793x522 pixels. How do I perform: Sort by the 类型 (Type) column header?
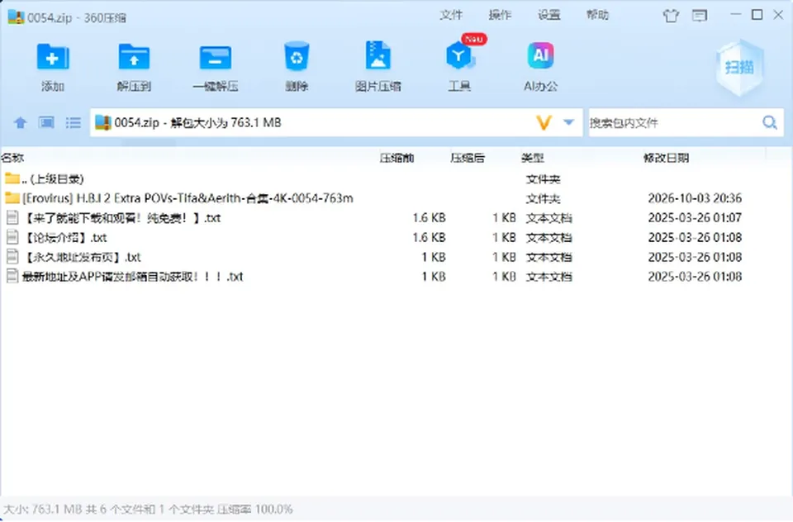click(x=533, y=158)
